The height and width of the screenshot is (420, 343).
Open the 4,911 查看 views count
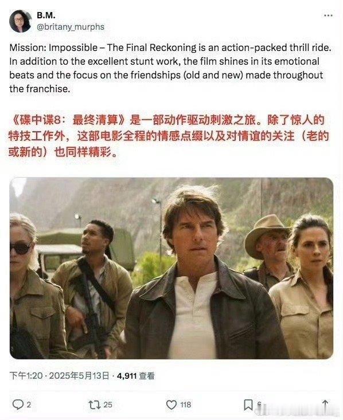point(136,376)
